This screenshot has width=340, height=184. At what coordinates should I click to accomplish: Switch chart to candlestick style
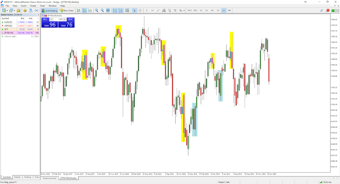pos(85,10)
